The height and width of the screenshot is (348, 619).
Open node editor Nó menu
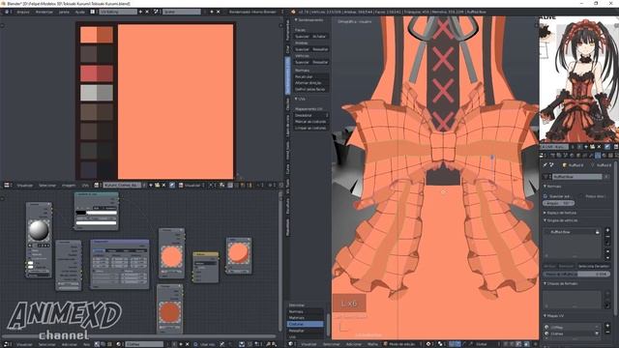86,344
